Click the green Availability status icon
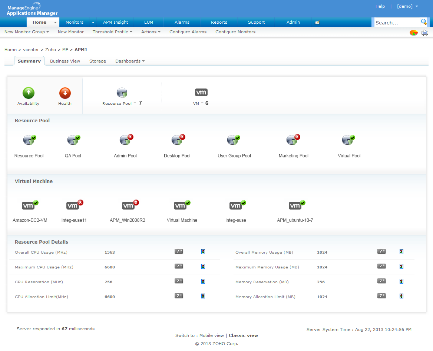 (x=29, y=93)
